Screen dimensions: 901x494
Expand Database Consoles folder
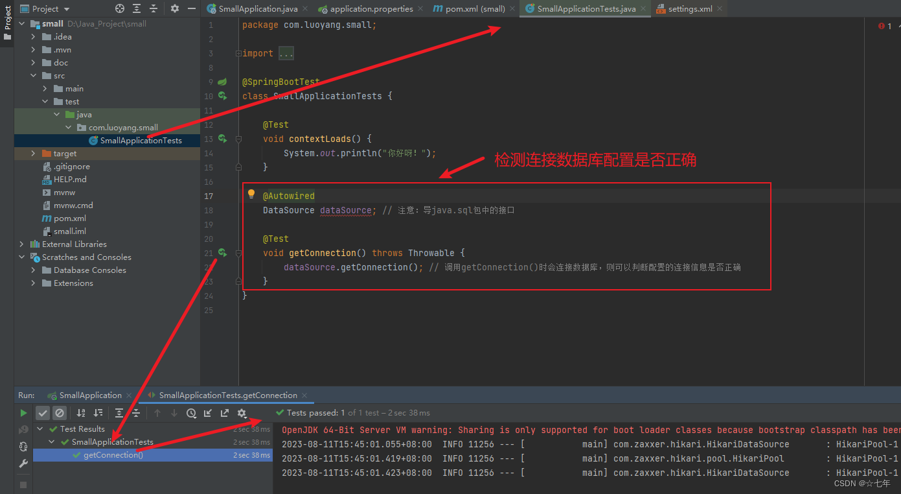pos(33,270)
